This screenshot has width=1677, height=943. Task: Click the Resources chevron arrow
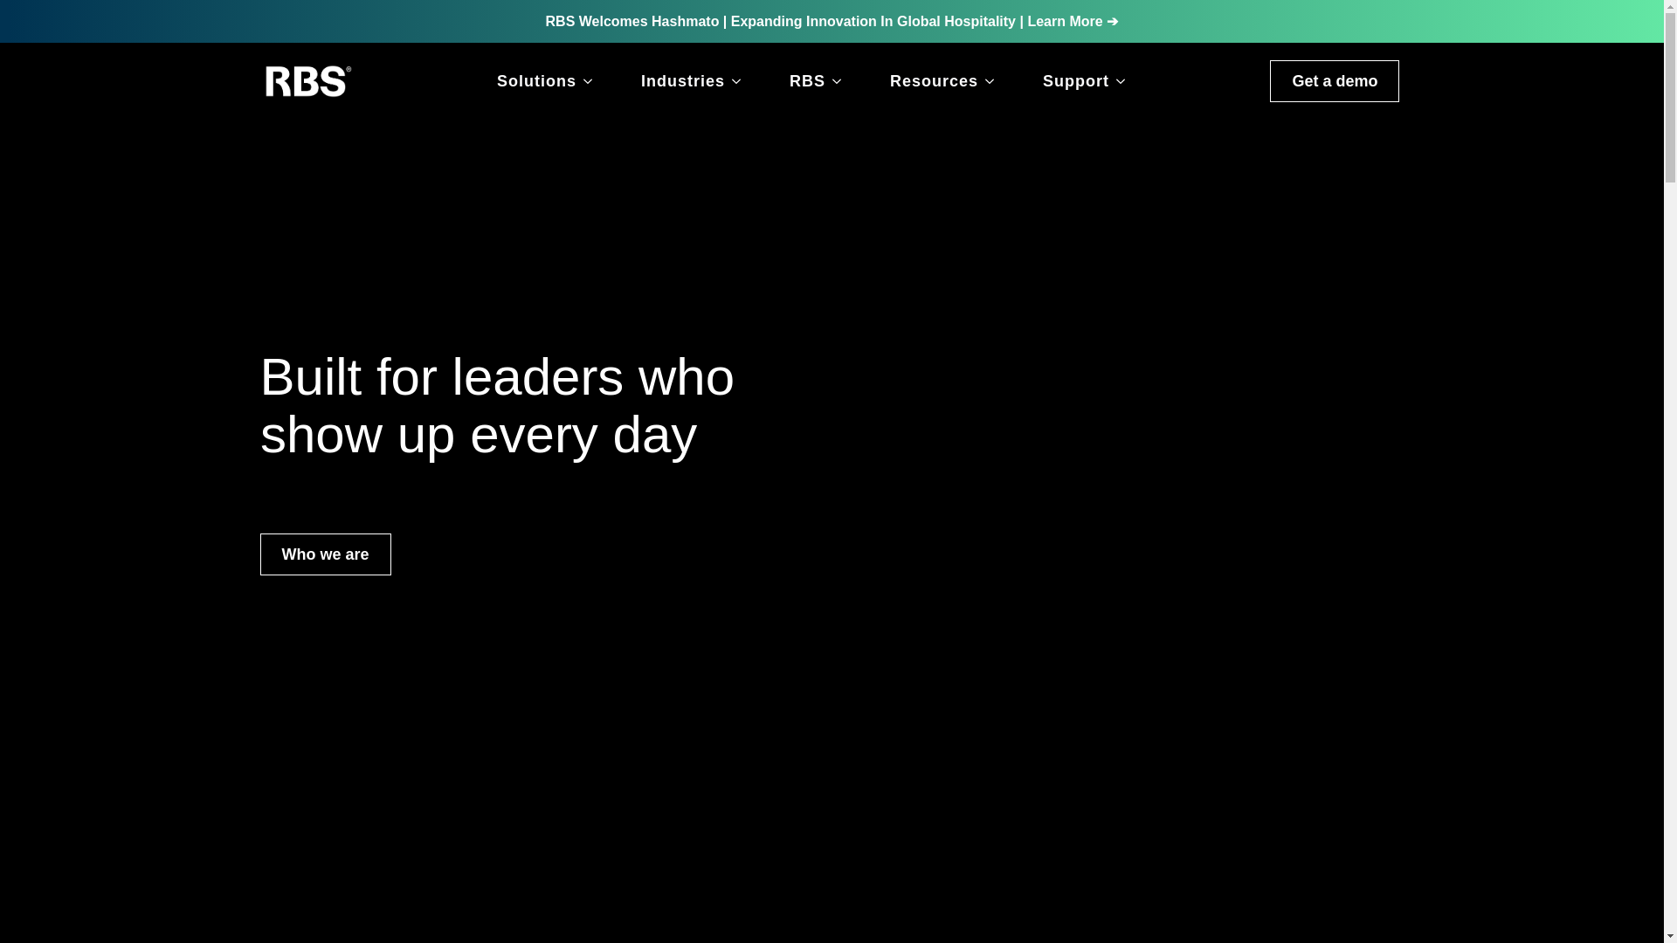coord(990,81)
